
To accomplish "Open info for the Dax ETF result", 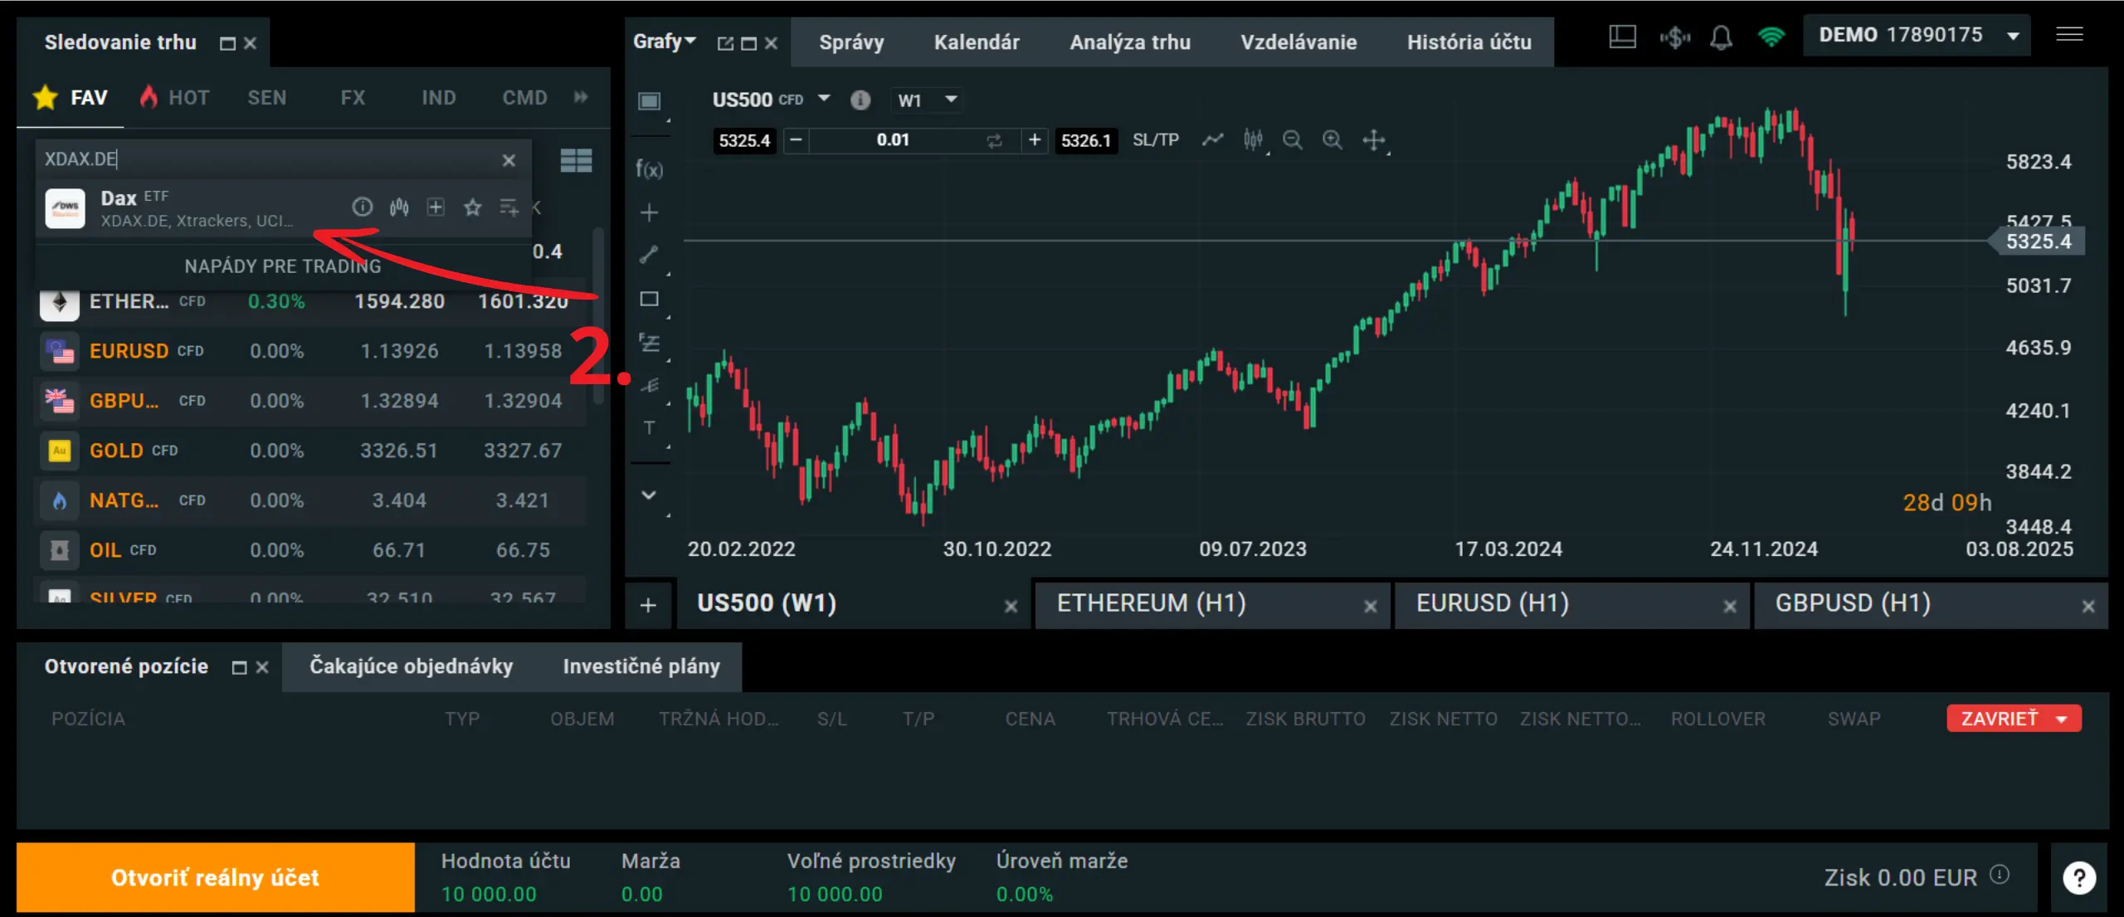I will tap(363, 207).
